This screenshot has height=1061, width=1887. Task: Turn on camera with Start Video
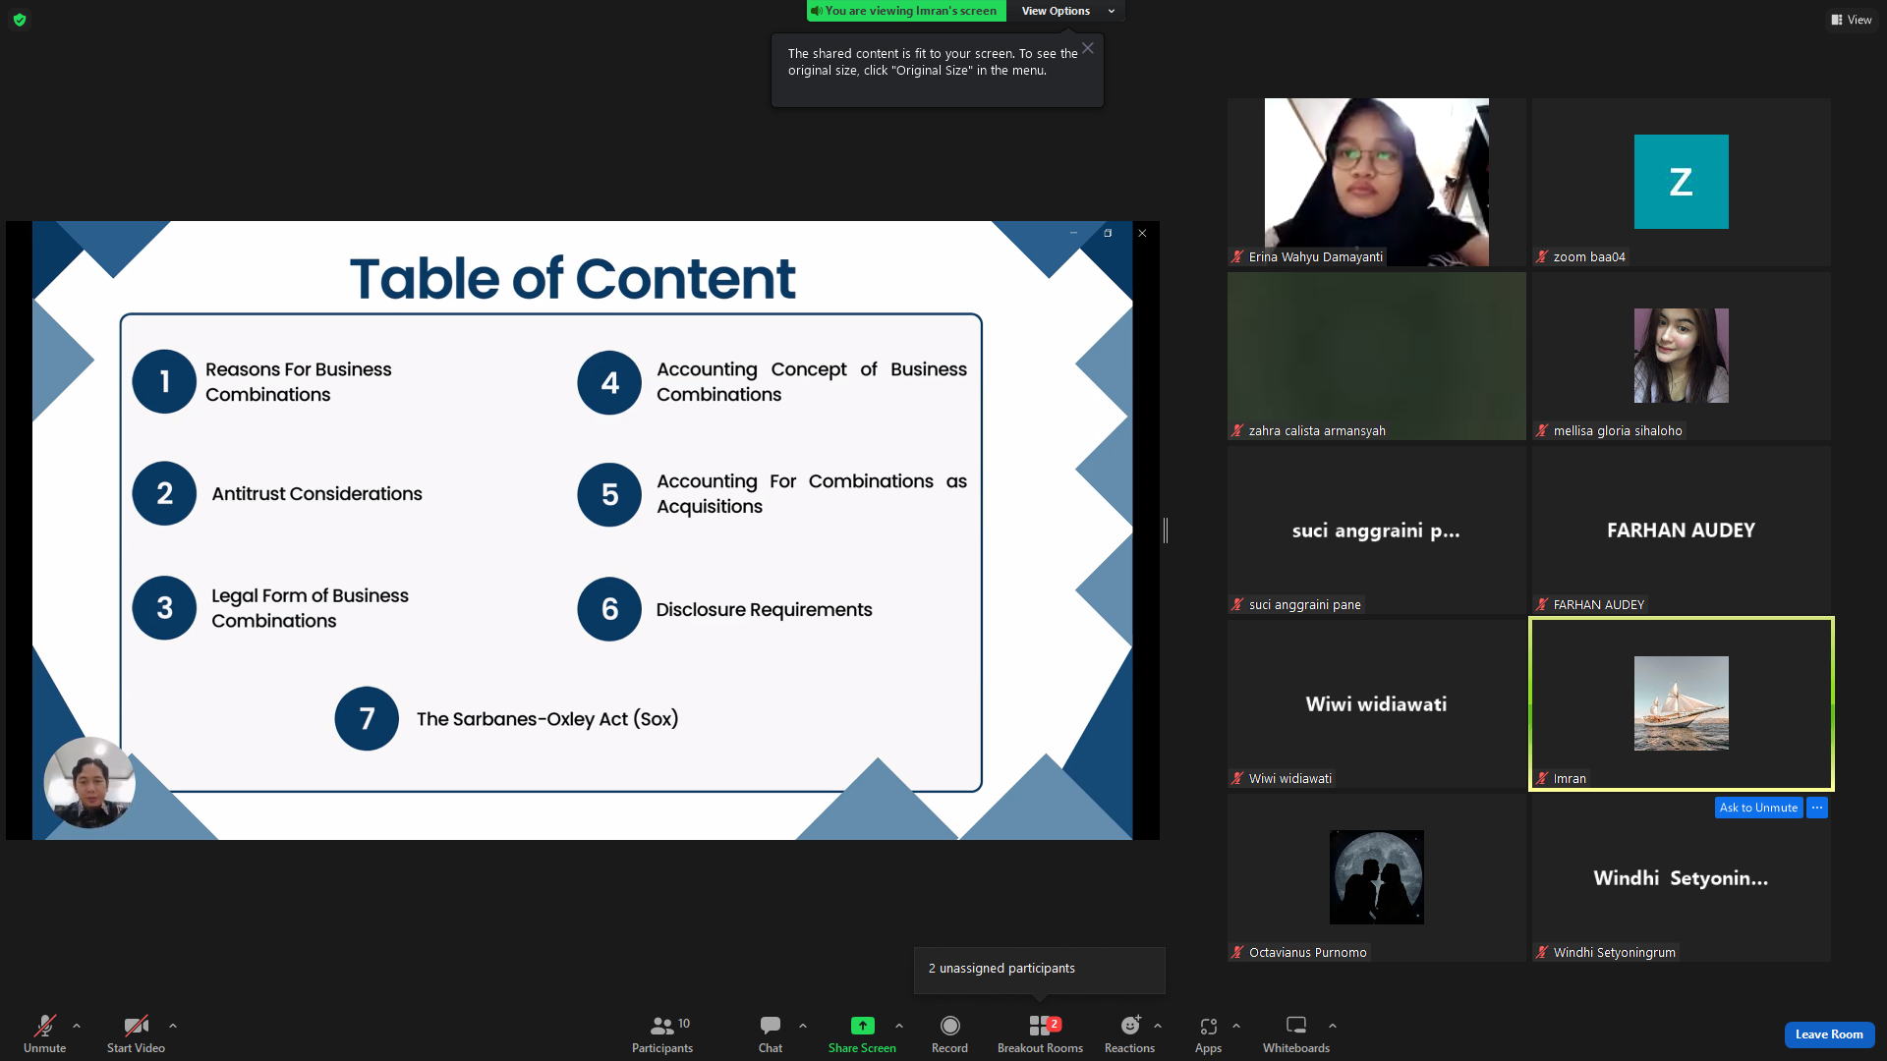[x=136, y=1033]
